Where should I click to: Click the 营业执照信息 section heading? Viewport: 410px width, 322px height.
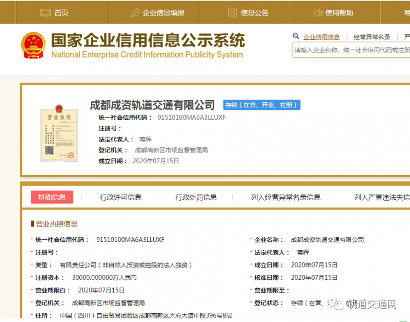click(x=56, y=224)
